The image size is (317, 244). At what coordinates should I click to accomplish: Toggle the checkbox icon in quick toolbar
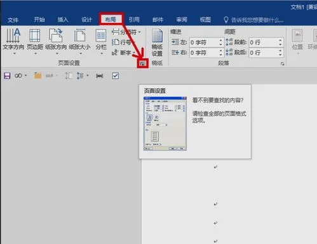pos(115,76)
